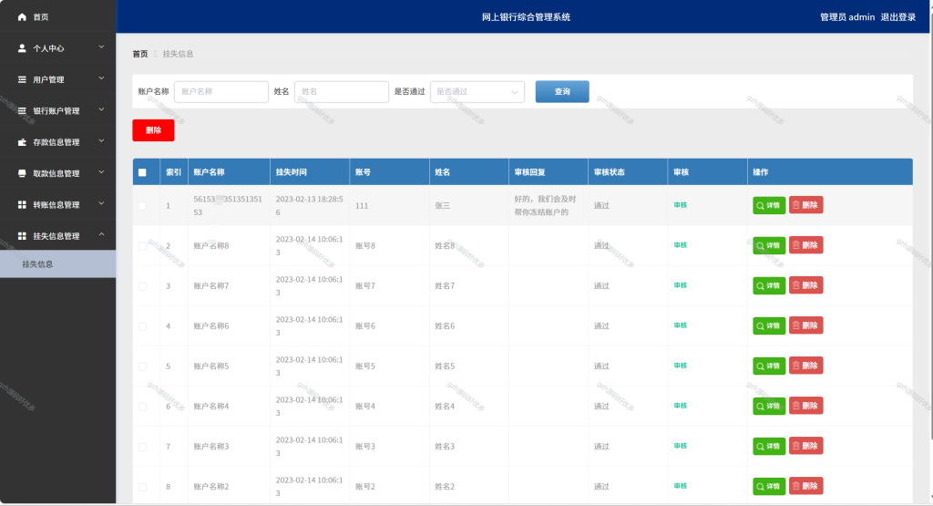Open 详情 for 账户名称2
Image resolution: width=933 pixels, height=506 pixels.
pyautogui.click(x=769, y=486)
